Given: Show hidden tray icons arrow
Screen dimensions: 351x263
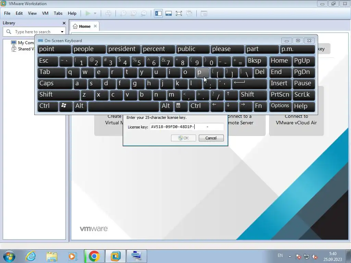Looking at the screenshot, I should [x=290, y=256].
